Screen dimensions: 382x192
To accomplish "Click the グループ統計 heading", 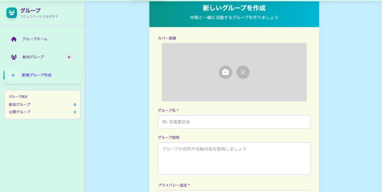I will point(18,97).
